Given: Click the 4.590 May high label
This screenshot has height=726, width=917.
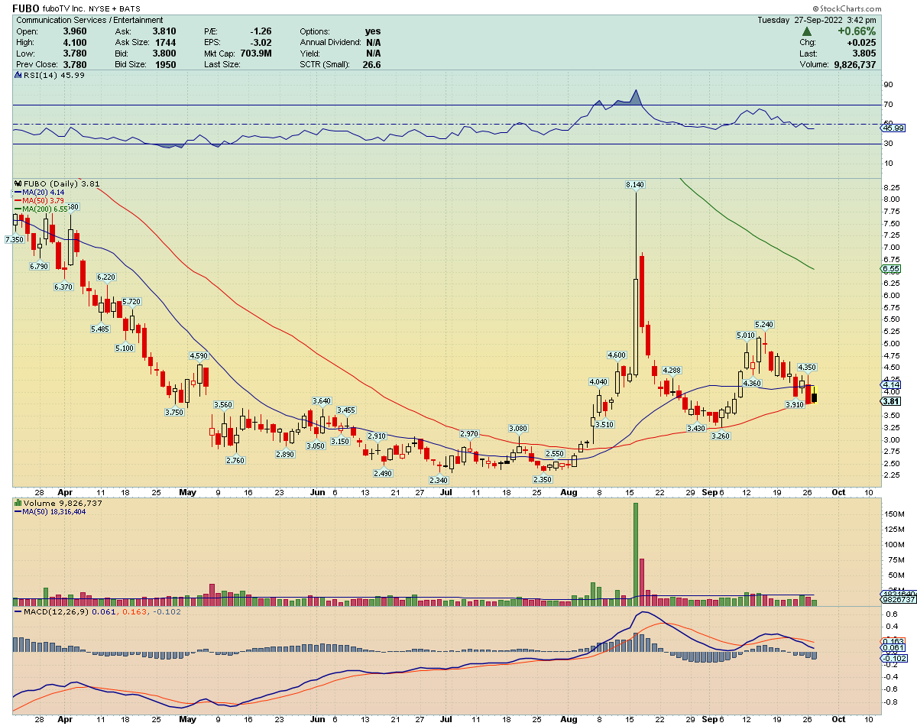Looking at the screenshot, I should [199, 356].
